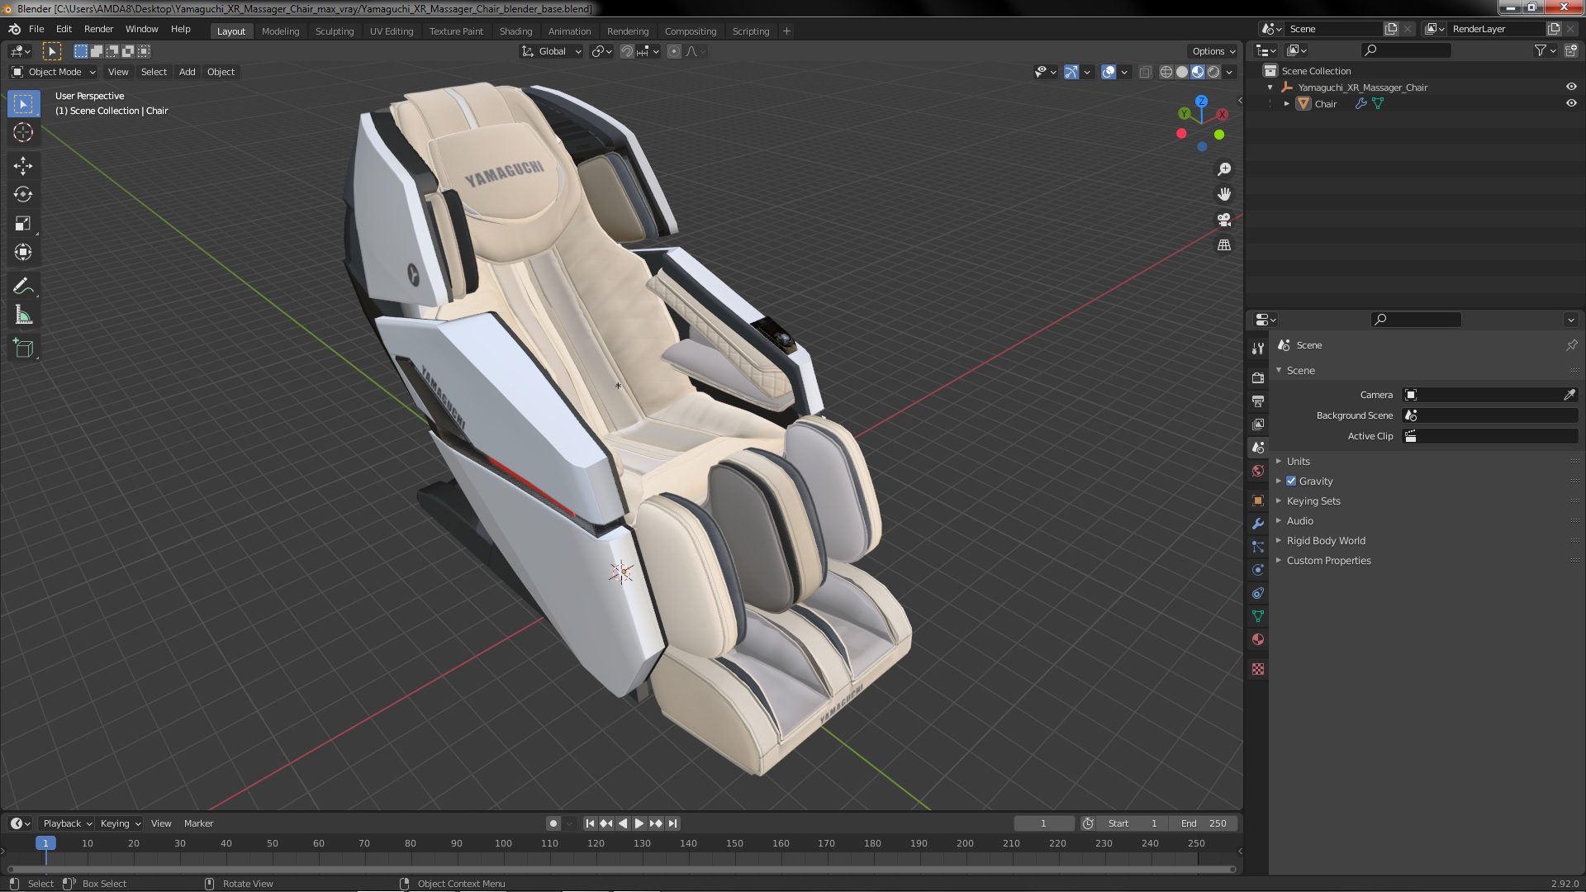
Task: Open the Object Mode dropdown
Action: (55, 72)
